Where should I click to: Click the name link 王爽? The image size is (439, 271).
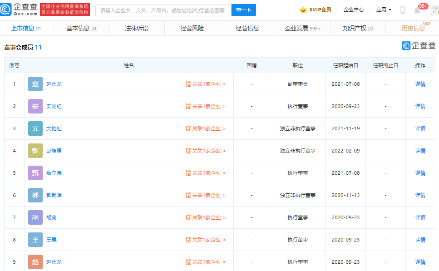point(51,240)
